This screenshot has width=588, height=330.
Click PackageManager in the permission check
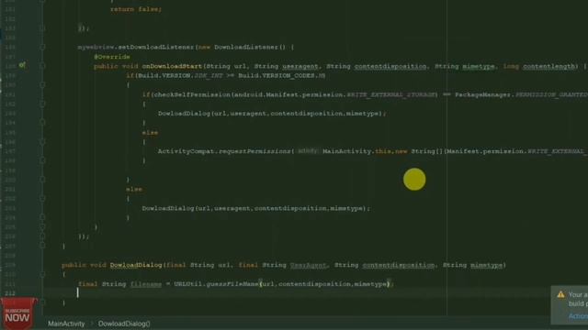click(x=483, y=94)
